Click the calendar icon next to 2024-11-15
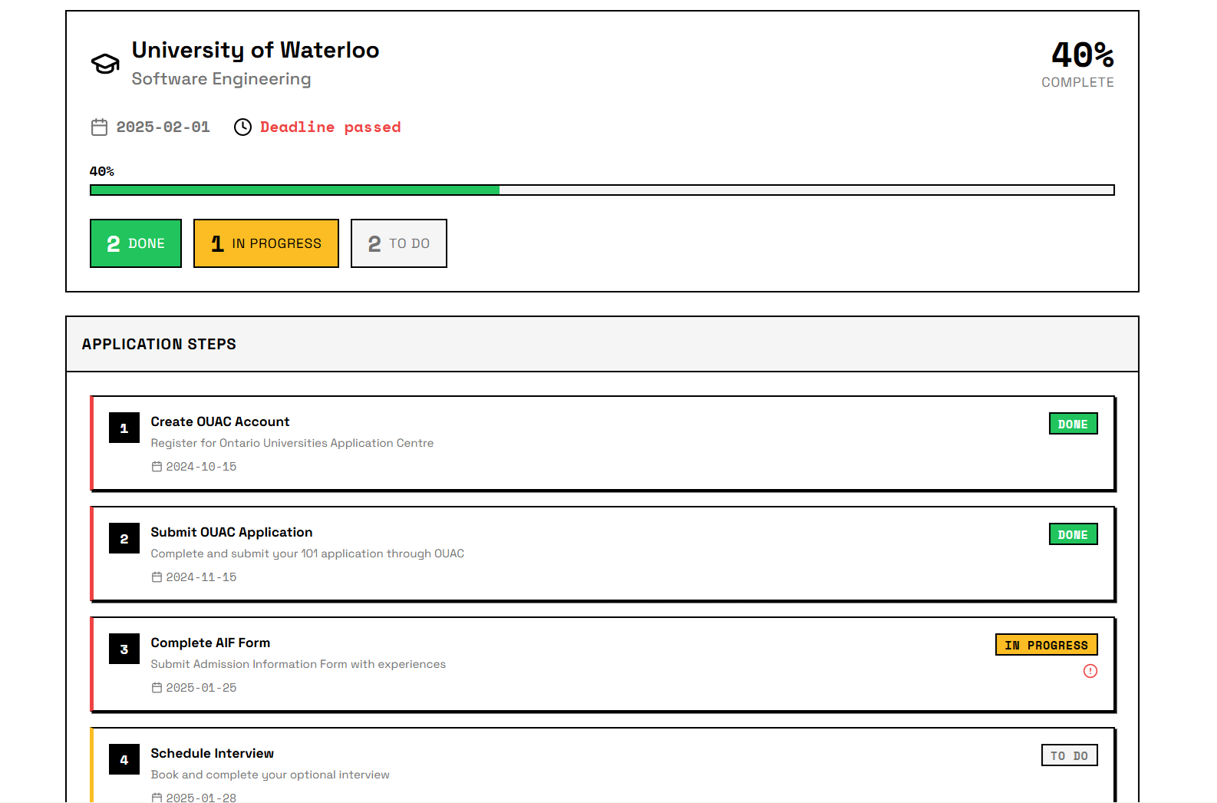Viewport: 1217px width, 803px height. click(157, 577)
